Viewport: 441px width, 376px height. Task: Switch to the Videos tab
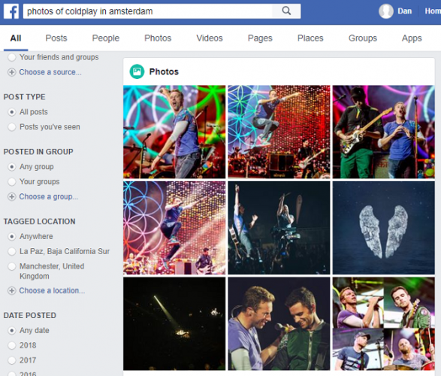pyautogui.click(x=210, y=38)
